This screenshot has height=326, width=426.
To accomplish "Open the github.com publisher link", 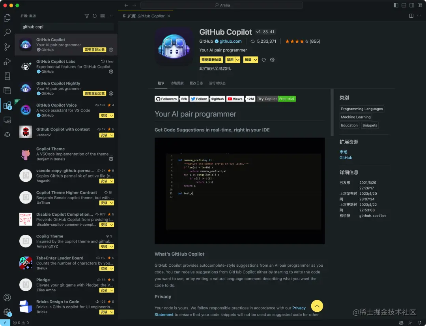I will [x=230, y=41].
